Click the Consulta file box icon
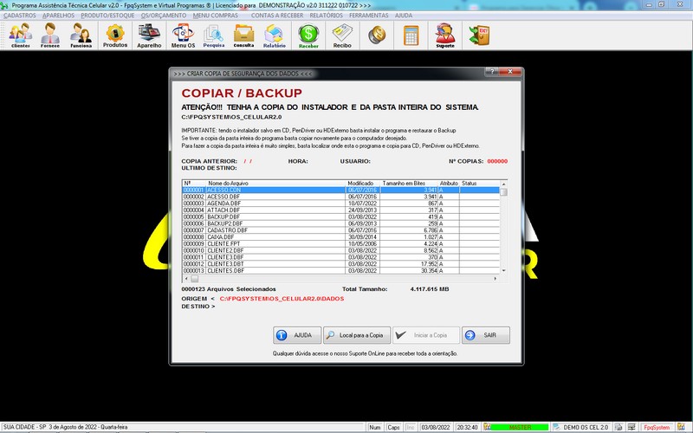The width and height of the screenshot is (693, 433). 243,36
